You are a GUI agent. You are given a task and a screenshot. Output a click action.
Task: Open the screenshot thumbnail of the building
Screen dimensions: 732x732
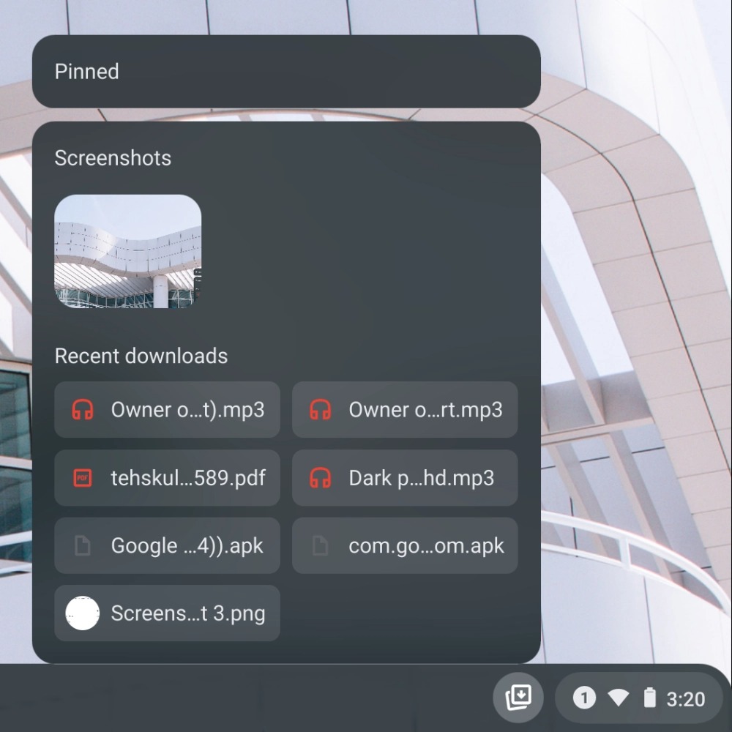pyautogui.click(x=128, y=251)
